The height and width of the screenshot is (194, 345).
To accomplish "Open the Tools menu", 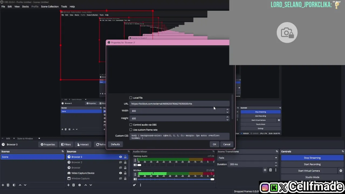I will coord(64,6).
